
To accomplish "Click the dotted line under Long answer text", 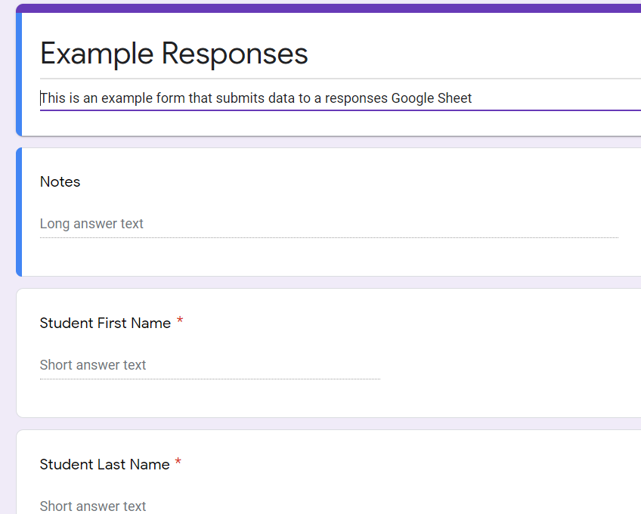I will click(x=329, y=237).
